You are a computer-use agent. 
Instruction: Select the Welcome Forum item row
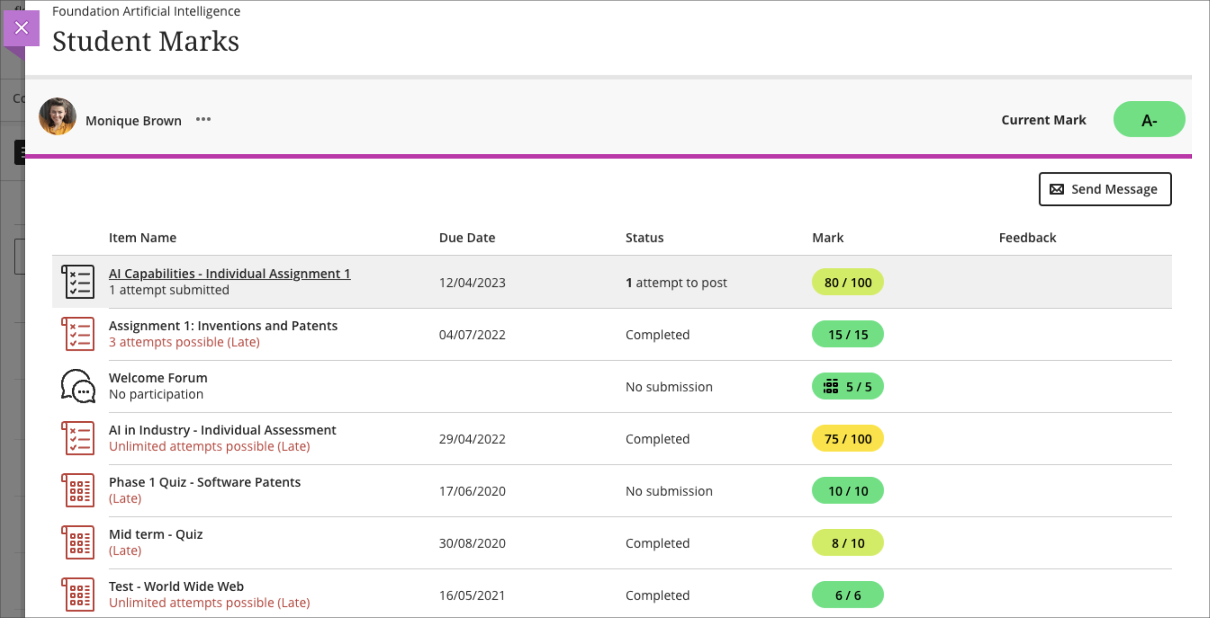tap(158, 378)
